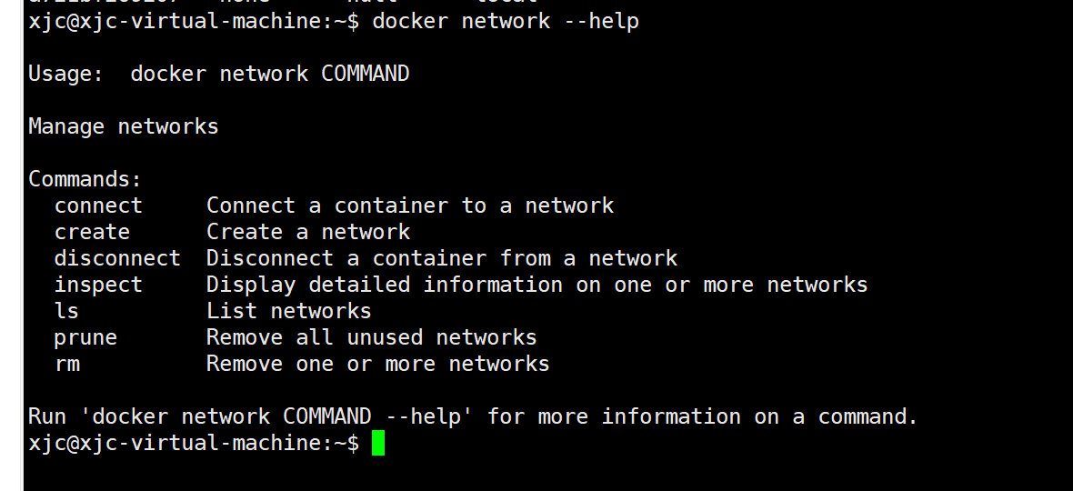The height and width of the screenshot is (491, 1073).
Task: Click the 'connect' command name
Action: pos(98,205)
